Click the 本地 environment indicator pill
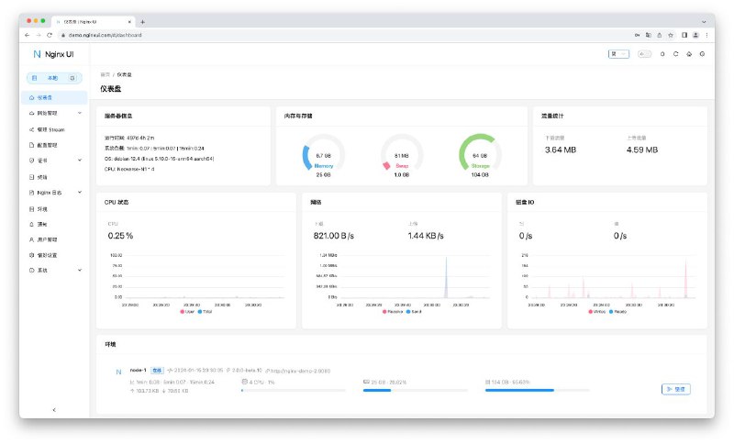Image resolution: width=734 pixels, height=444 pixels. coord(52,78)
